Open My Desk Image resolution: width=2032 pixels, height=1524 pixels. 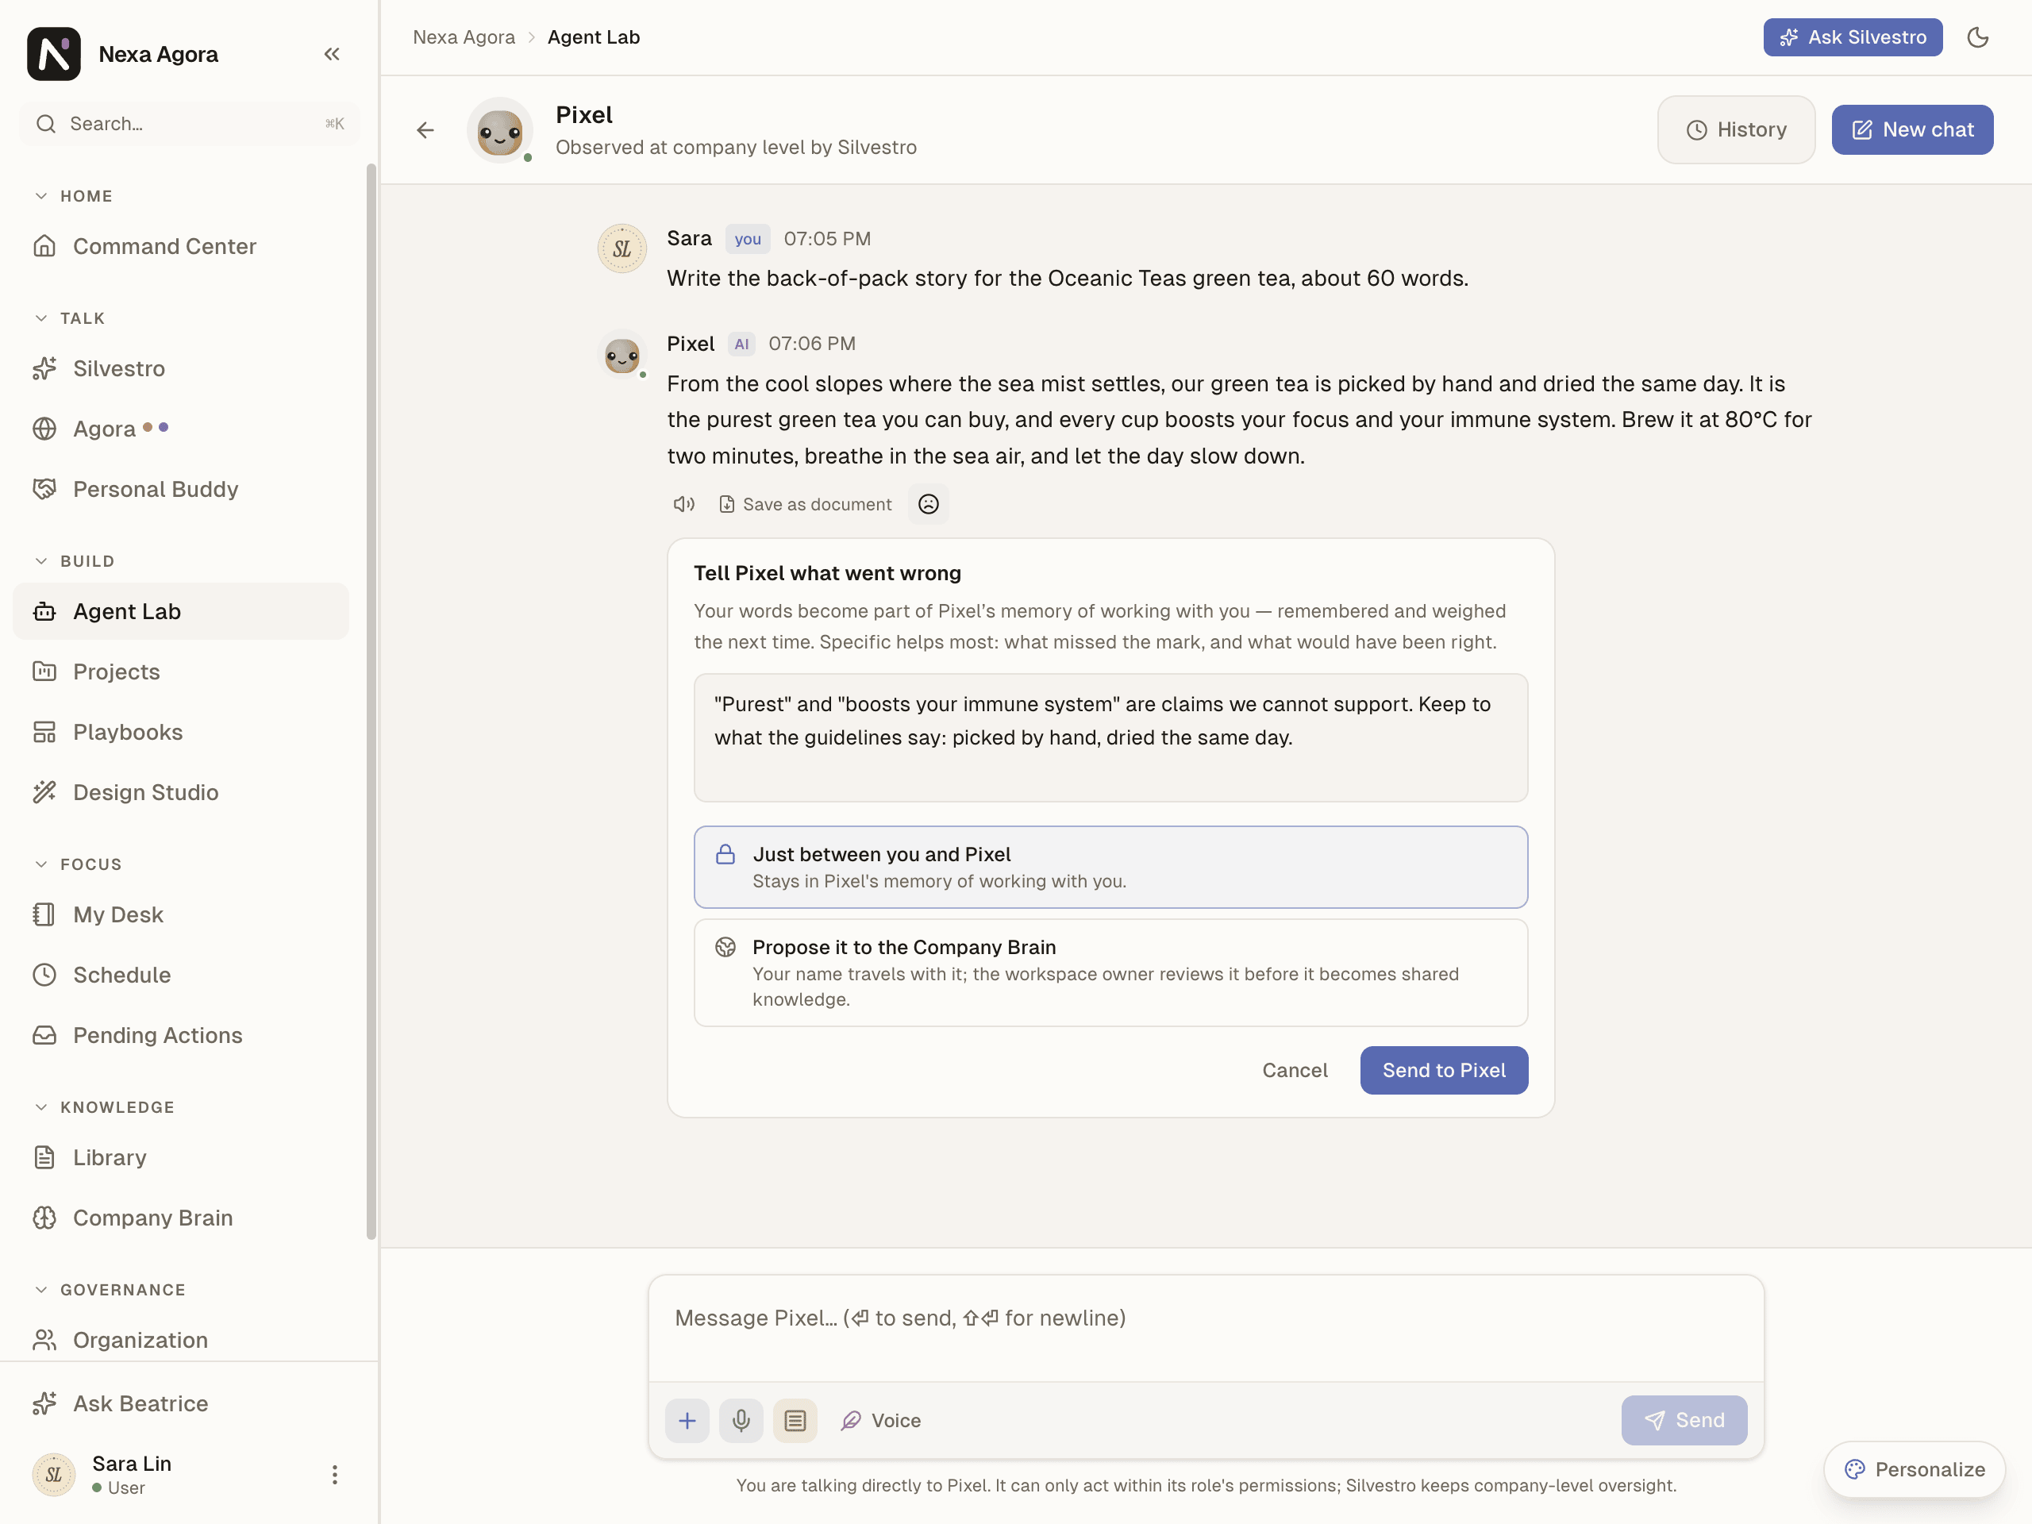[181, 915]
